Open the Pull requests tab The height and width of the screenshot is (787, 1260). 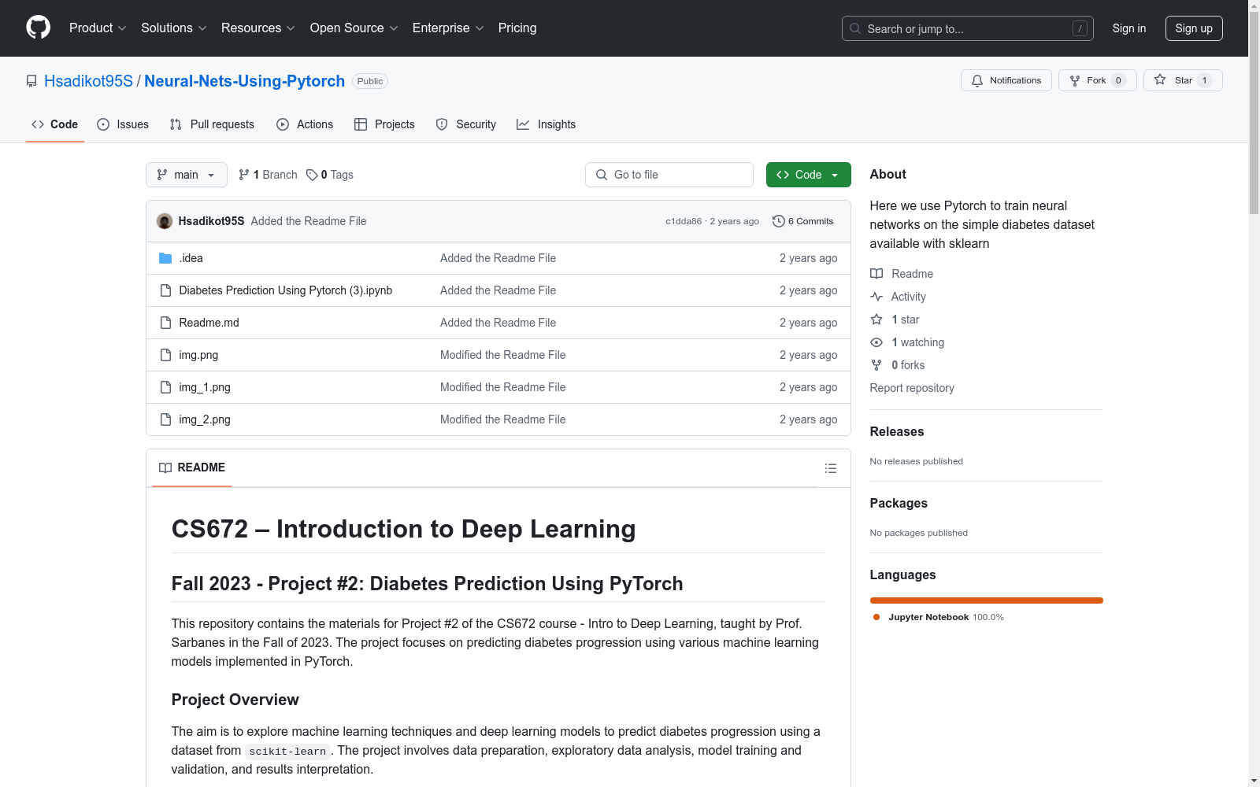pos(212,124)
